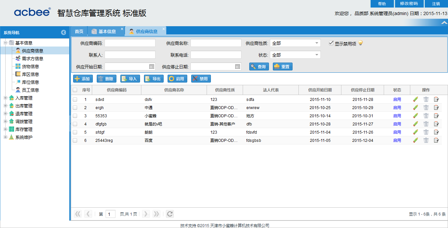Collapse the header with the up chevron
Screen dimensions: 448x228
pos(444,23)
